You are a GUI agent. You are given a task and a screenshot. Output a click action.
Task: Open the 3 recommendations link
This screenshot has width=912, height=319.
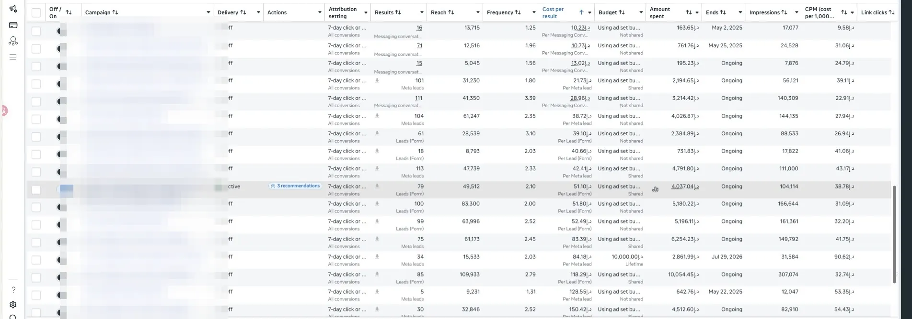(x=295, y=186)
